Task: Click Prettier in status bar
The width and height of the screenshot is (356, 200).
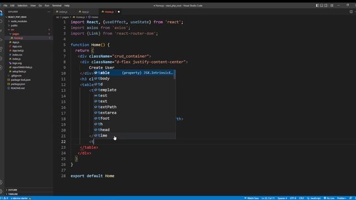Action: (342, 198)
